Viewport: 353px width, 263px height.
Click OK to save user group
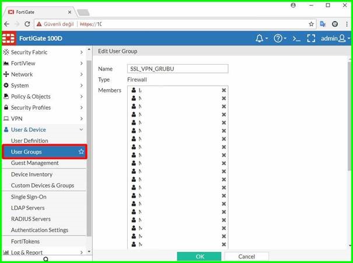pyautogui.click(x=199, y=257)
